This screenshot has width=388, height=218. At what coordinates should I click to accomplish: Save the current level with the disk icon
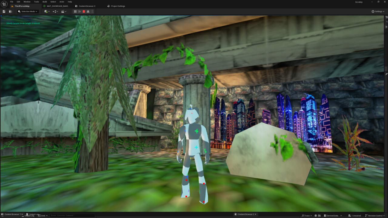coord(4,12)
